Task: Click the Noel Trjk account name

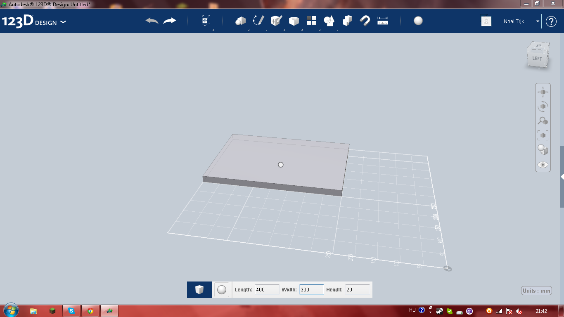Action: point(514,21)
